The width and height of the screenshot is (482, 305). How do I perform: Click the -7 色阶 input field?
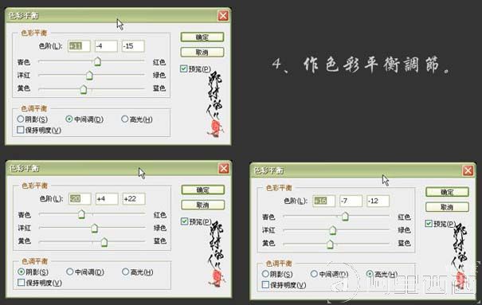tap(351, 201)
